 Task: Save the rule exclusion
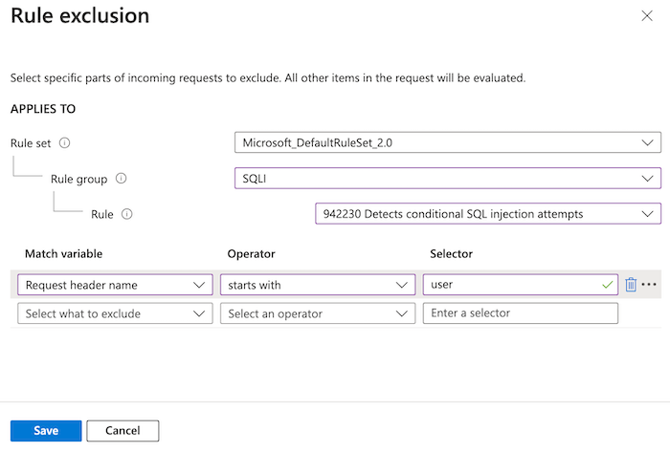tap(45, 431)
